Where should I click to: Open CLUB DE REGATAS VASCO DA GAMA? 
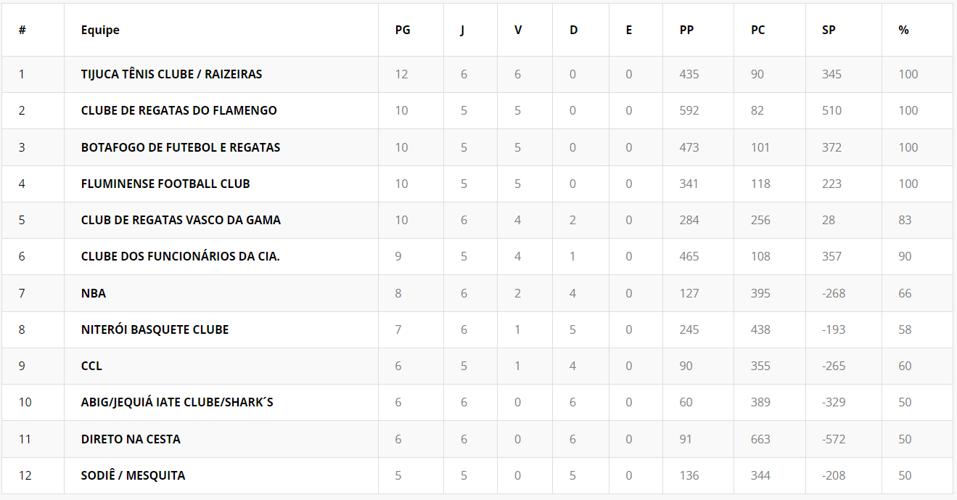point(181,220)
